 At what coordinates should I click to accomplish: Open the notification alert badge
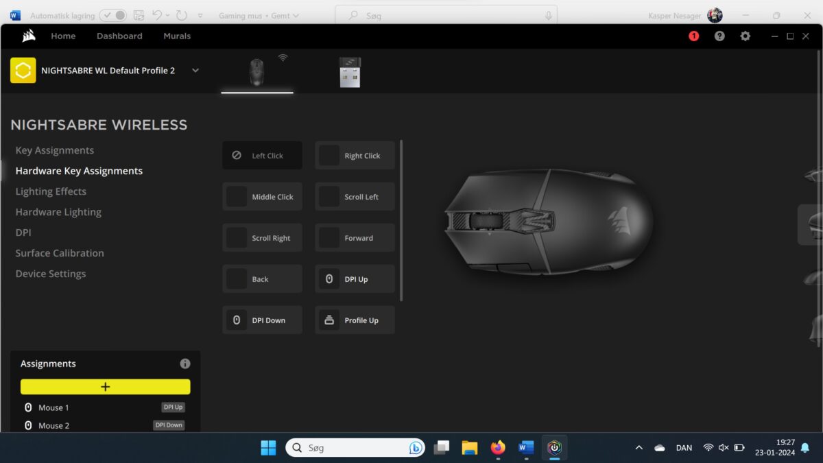[693, 36]
